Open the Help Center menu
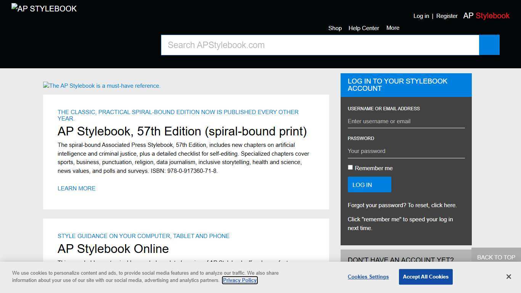 pyautogui.click(x=363, y=28)
